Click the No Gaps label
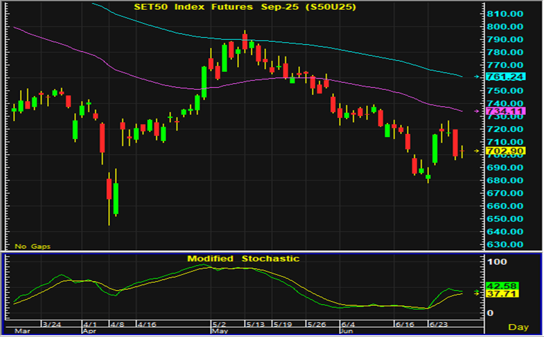This screenshot has height=337, width=544. [33, 246]
